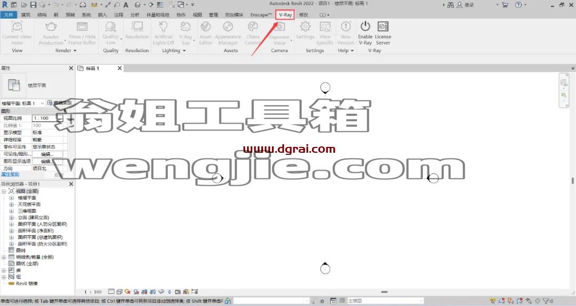The width and height of the screenshot is (576, 306).
Task: Select the 图例 item in project browser
Action: pos(21,251)
